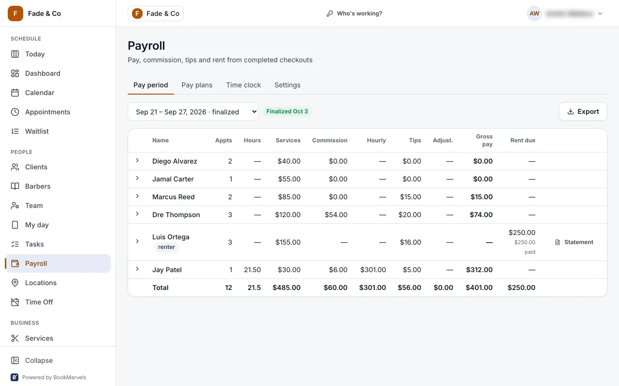The image size is (619, 386).
Task: Click Jay Patel's $312.00 gross pay
Action: tap(479, 270)
